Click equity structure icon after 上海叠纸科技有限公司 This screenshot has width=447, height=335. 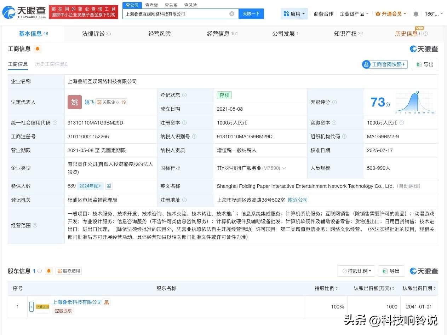(106, 302)
